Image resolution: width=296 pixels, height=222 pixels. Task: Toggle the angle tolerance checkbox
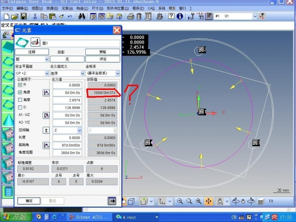pos(20,92)
